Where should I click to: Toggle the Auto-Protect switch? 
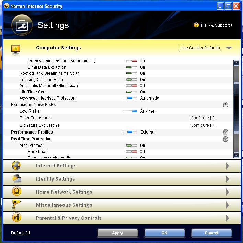pos(131,146)
